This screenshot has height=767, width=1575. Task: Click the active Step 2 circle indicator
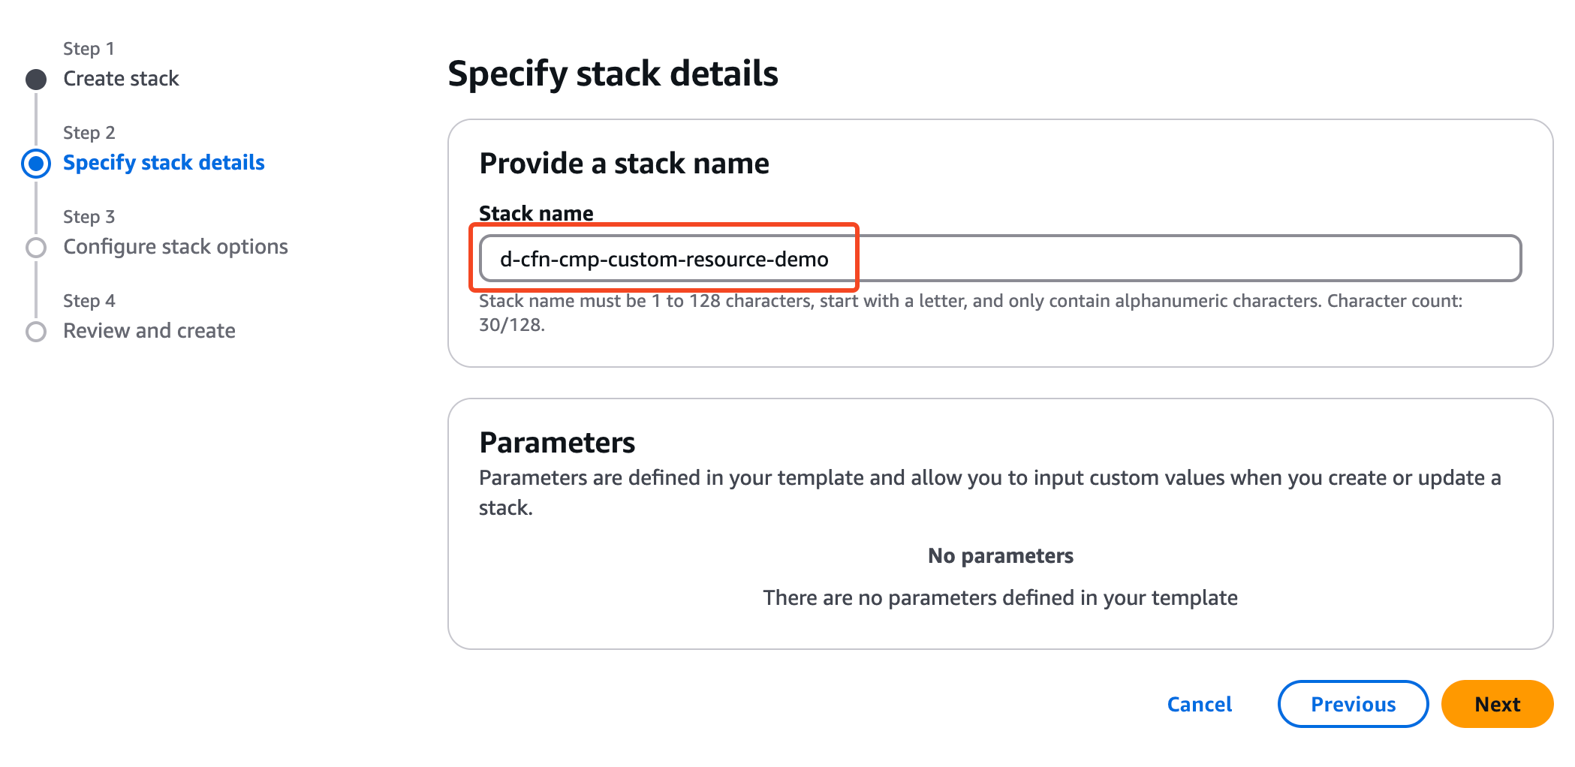coord(36,163)
